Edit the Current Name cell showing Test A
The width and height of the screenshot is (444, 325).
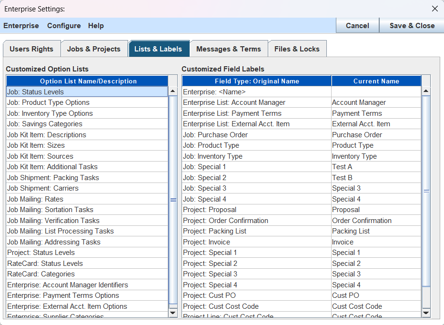(376, 167)
